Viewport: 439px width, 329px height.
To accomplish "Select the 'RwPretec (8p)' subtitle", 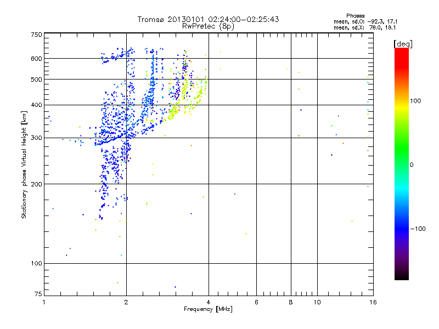I will (x=208, y=26).
